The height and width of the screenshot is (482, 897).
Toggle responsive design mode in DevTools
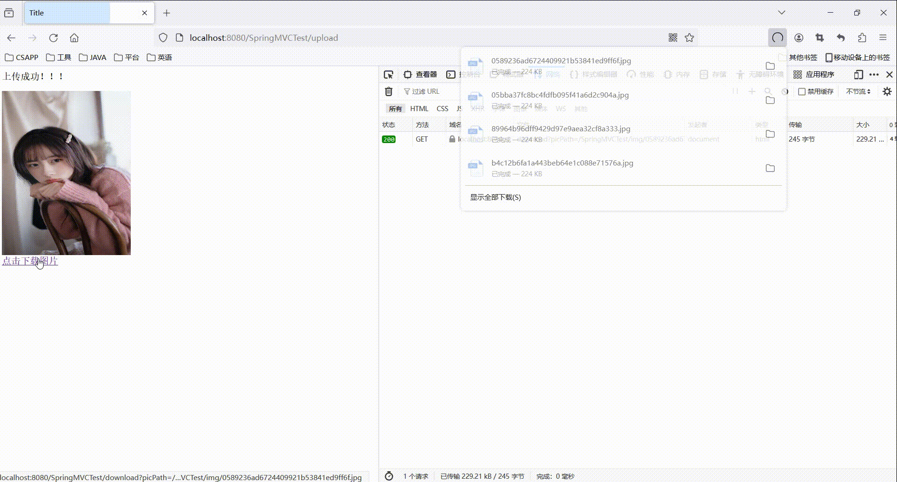point(859,75)
